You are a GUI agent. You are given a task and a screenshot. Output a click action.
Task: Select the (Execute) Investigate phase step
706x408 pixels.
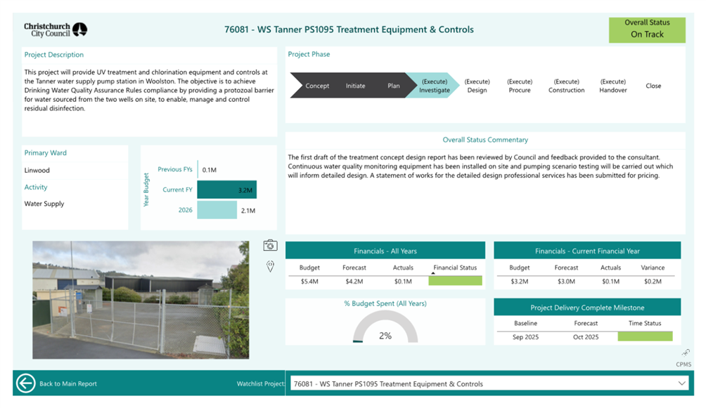point(434,86)
